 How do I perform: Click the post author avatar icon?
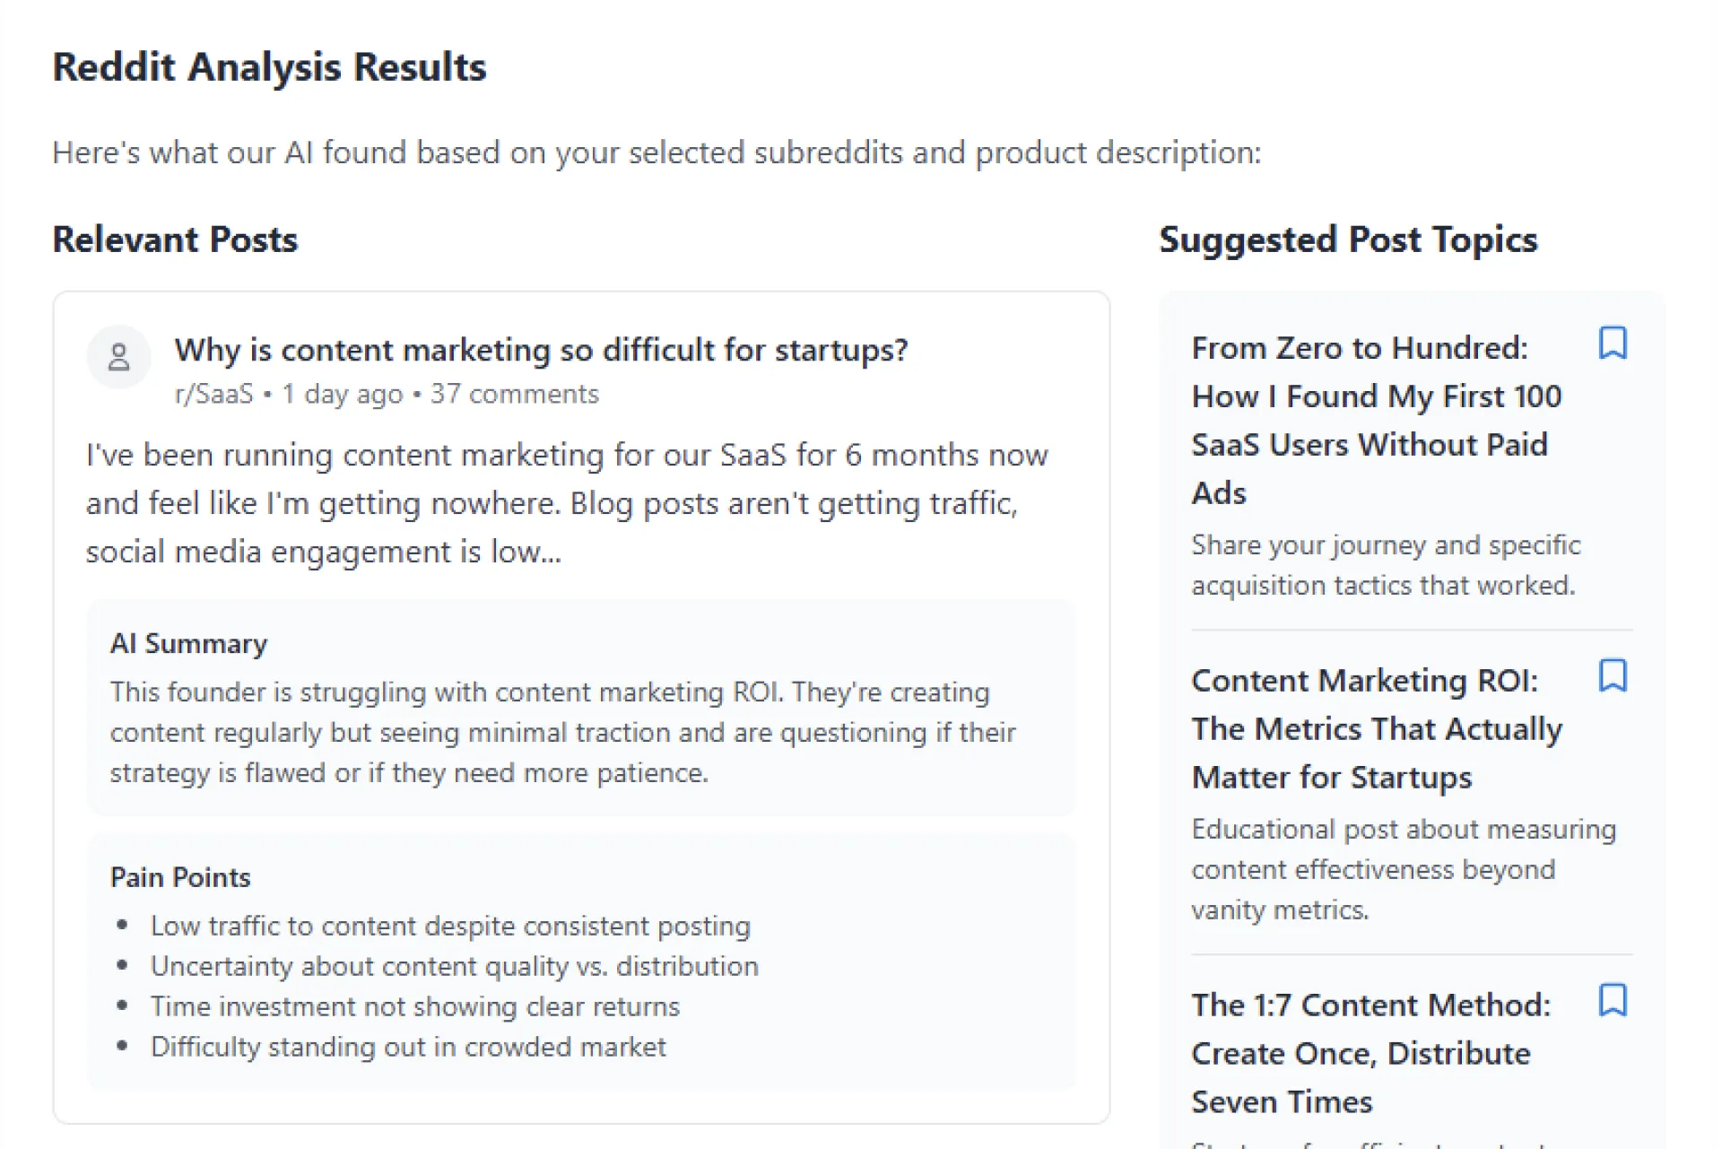[x=118, y=357]
